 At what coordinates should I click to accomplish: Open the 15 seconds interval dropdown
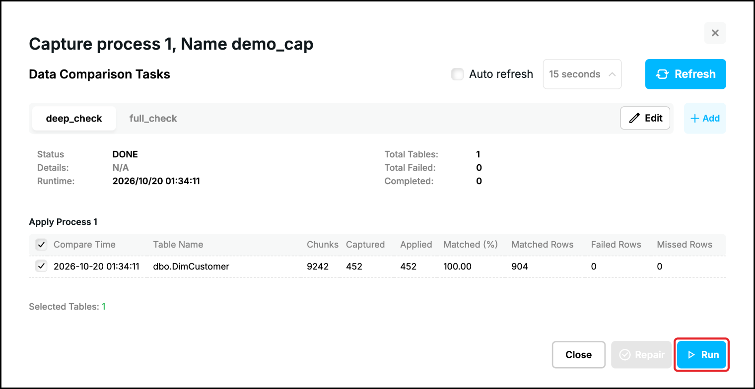click(x=582, y=74)
